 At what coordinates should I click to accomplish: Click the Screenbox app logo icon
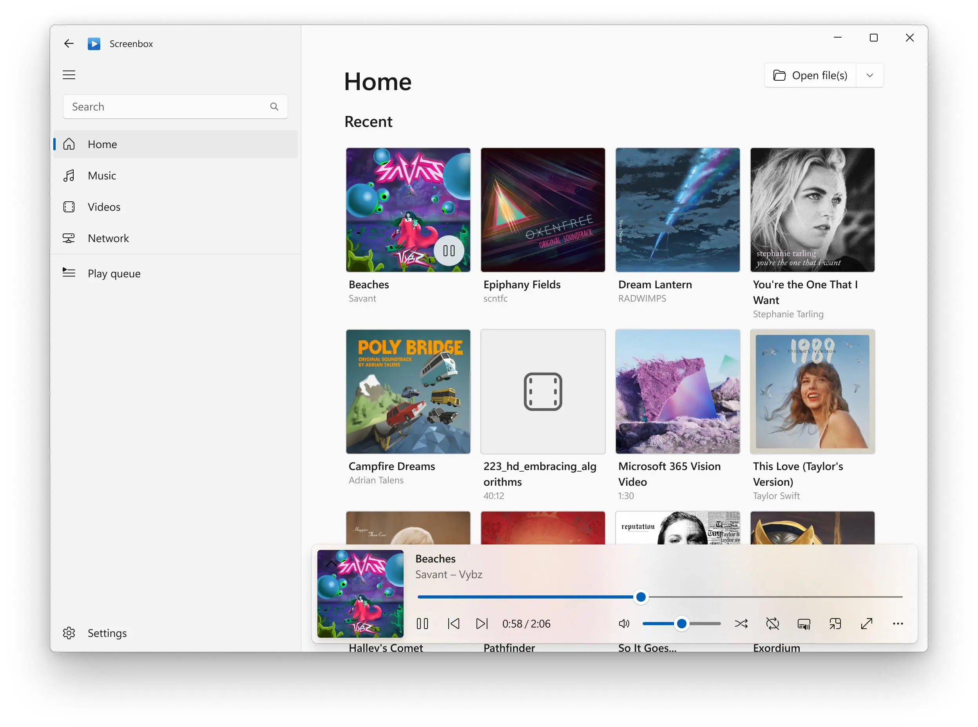(94, 43)
